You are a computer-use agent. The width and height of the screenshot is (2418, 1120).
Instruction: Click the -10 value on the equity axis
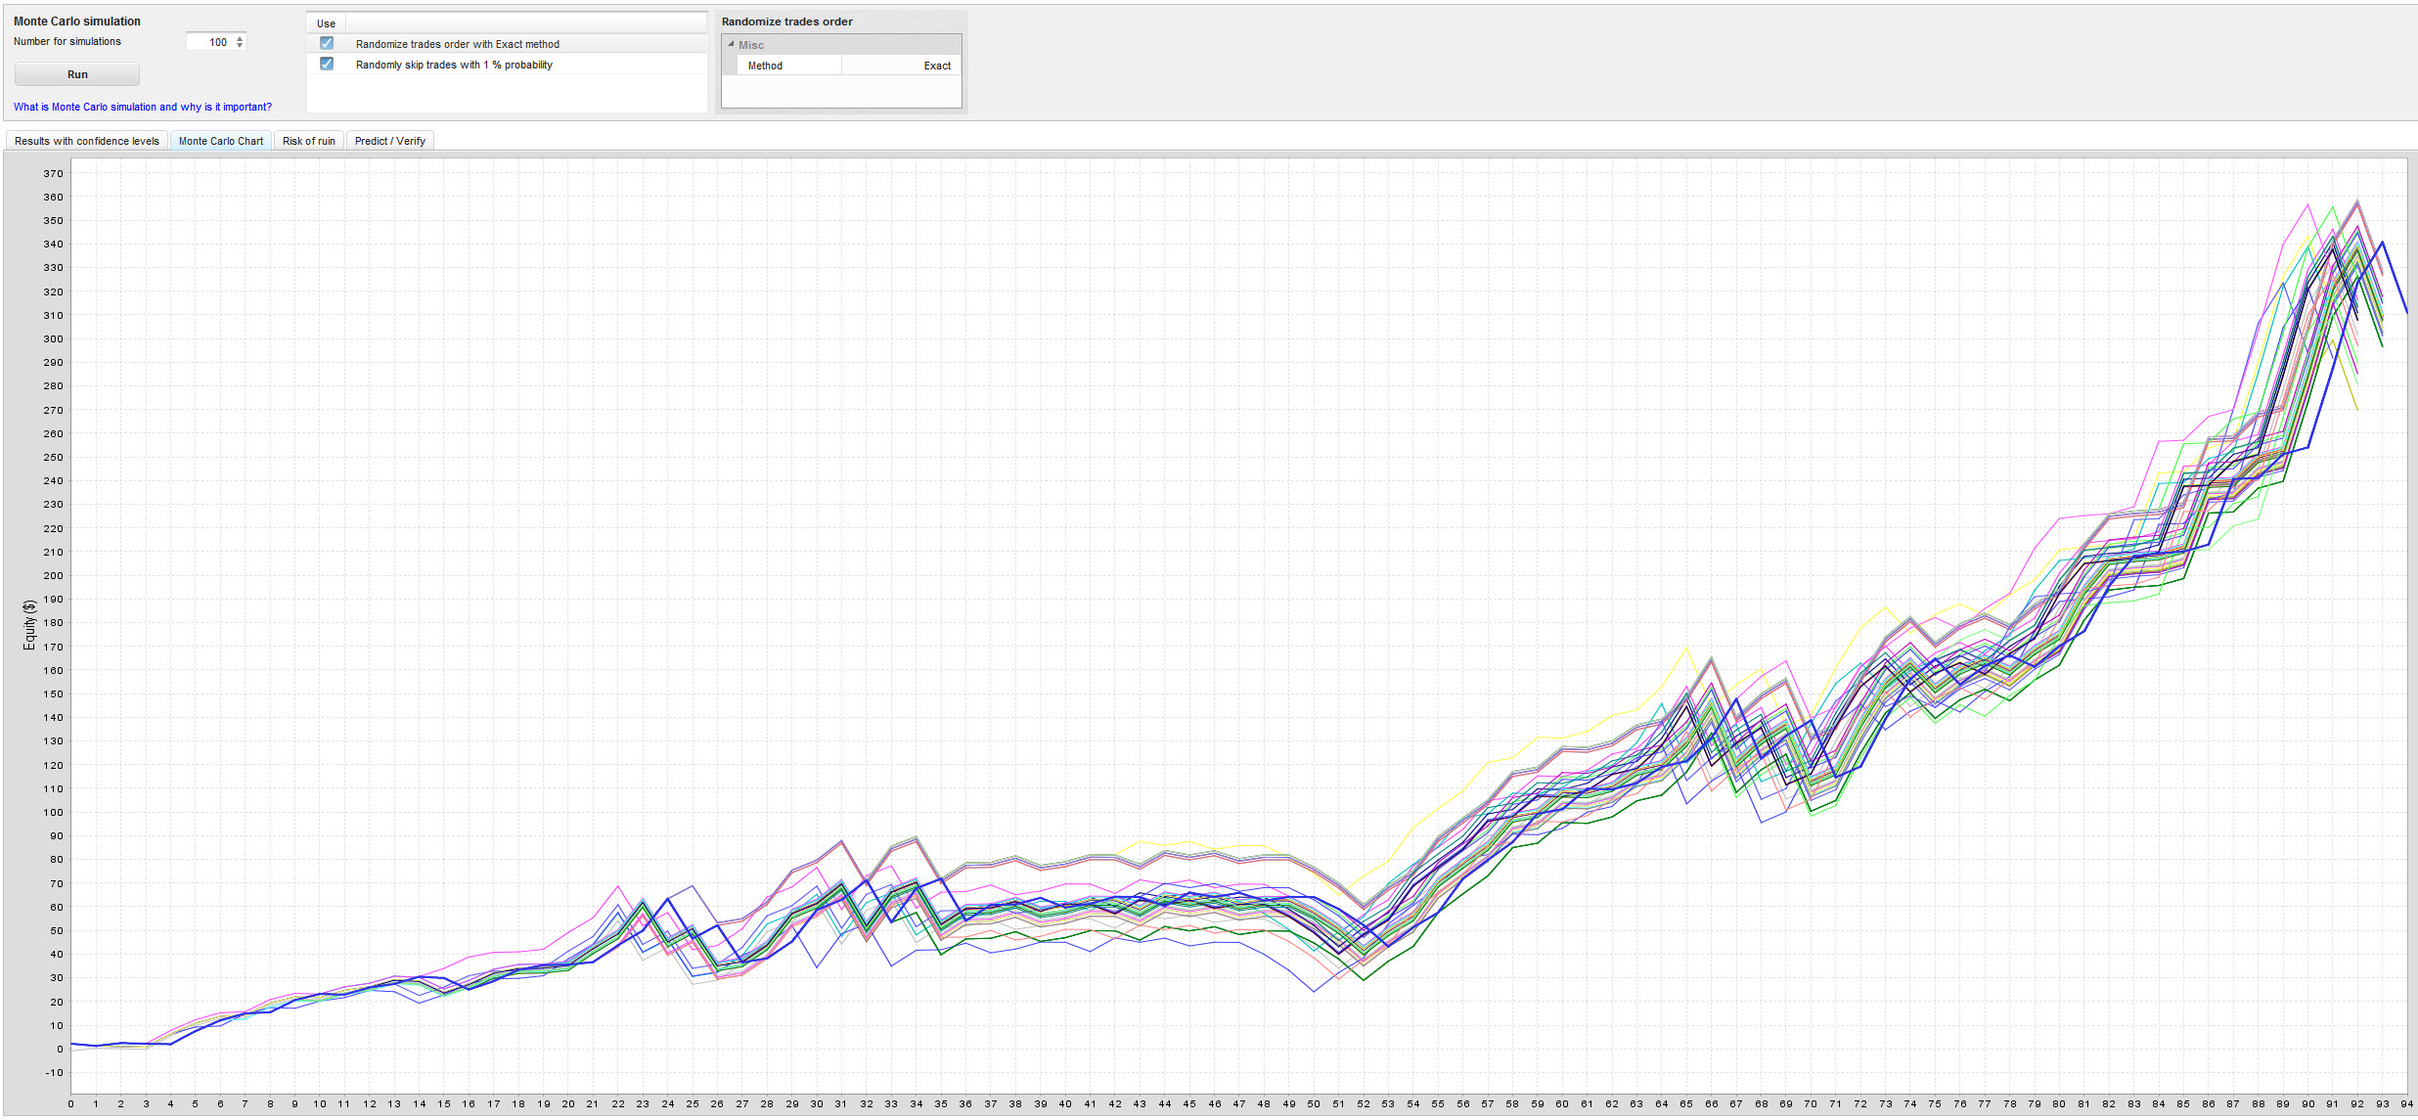tap(54, 1072)
